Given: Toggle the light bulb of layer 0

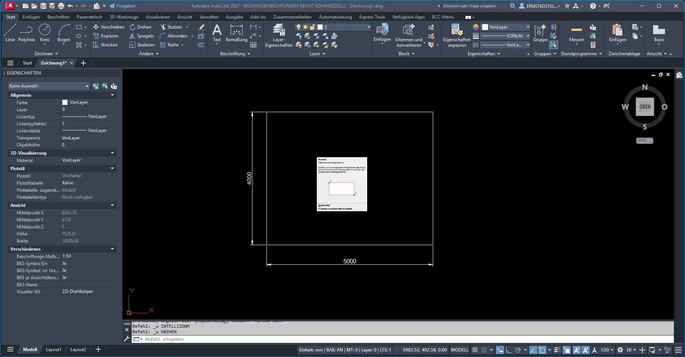Looking at the screenshot, I should pyautogui.click(x=298, y=27).
